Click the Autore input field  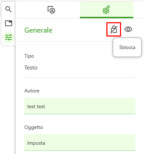pos(80,106)
